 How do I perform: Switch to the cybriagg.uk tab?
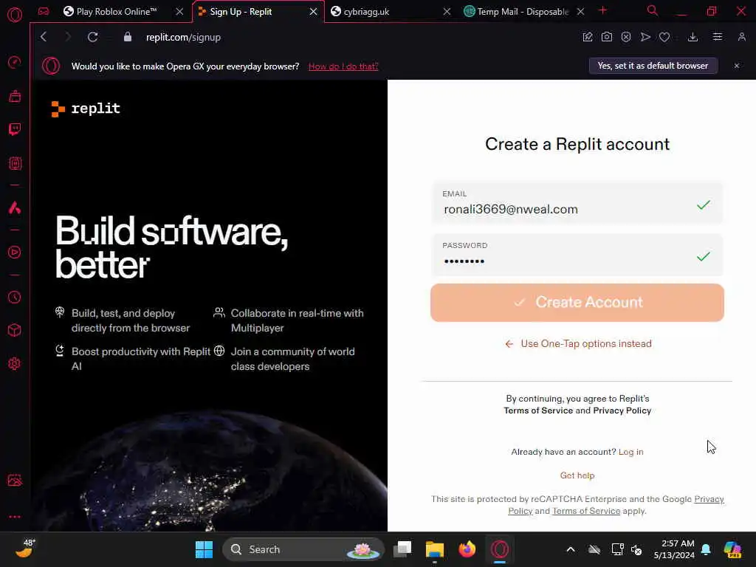(366, 12)
